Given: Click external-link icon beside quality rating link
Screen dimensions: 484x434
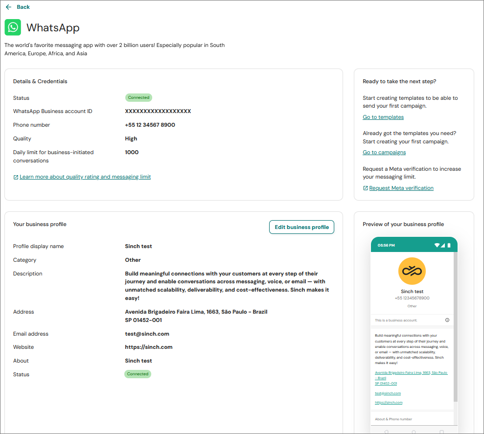Looking at the screenshot, I should [16, 177].
